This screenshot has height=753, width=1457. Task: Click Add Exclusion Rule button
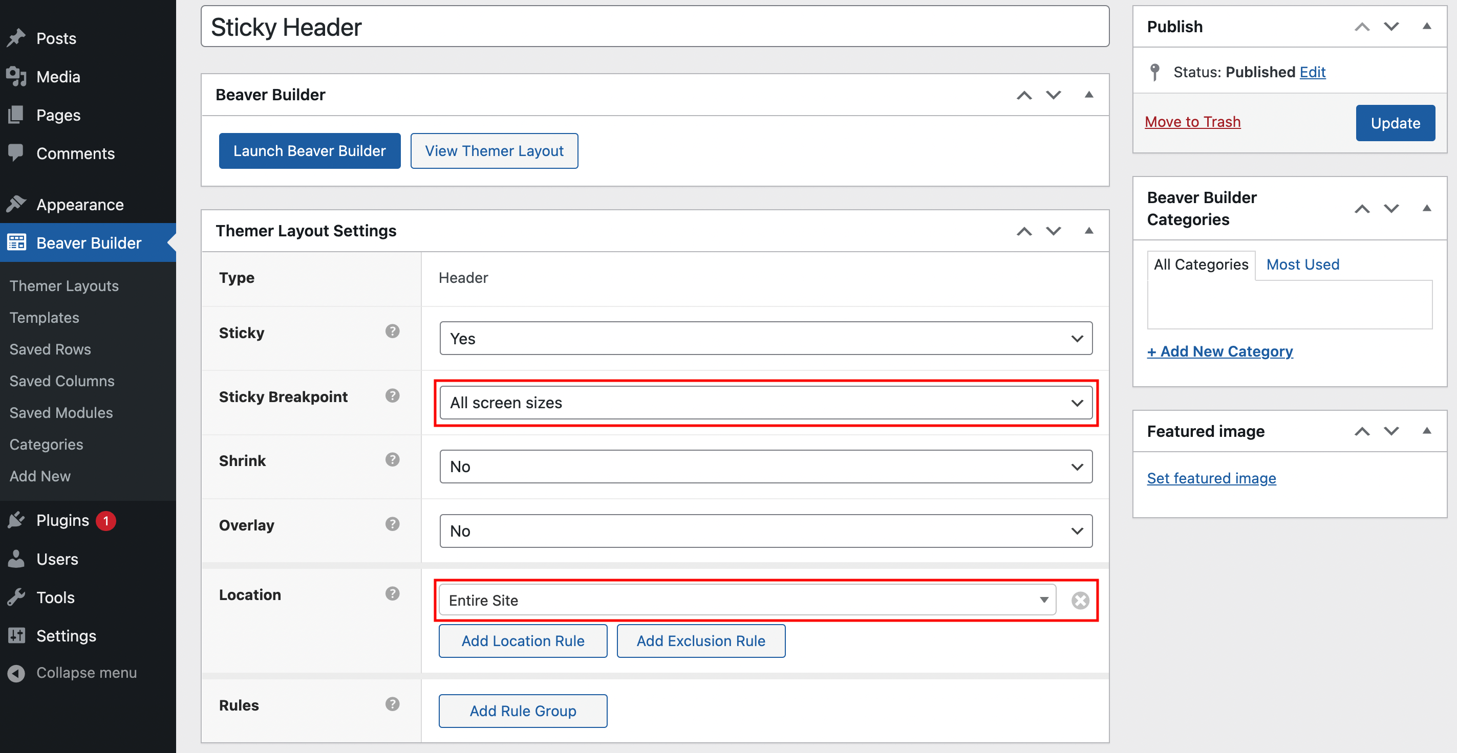[x=701, y=640]
